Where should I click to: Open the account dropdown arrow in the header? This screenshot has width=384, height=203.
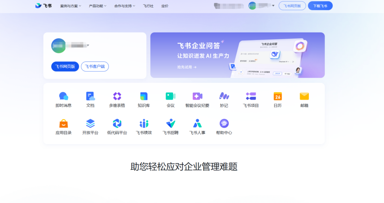click(273, 6)
